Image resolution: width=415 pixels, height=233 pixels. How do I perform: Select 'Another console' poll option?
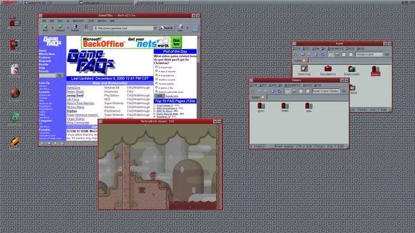pyautogui.click(x=156, y=79)
